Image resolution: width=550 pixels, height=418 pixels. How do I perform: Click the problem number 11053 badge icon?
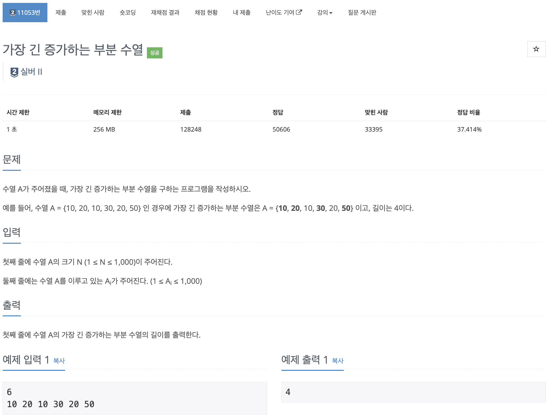[12, 12]
